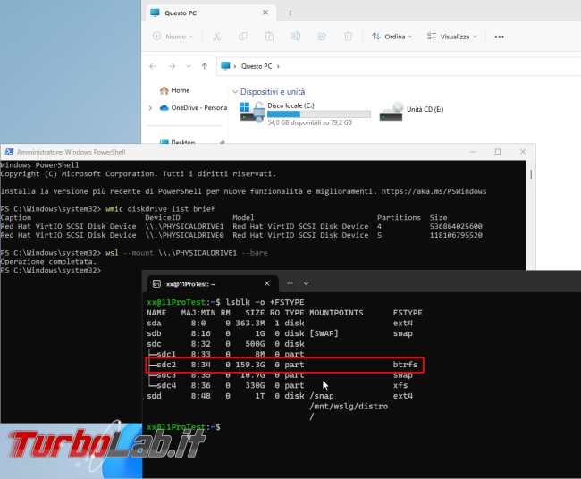Click the Cut scissors icon in Explorer toolbar
581x479 pixels.
[217, 37]
